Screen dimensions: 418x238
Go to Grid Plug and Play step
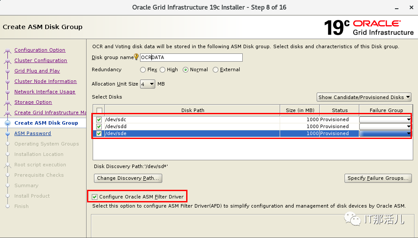pos(37,71)
